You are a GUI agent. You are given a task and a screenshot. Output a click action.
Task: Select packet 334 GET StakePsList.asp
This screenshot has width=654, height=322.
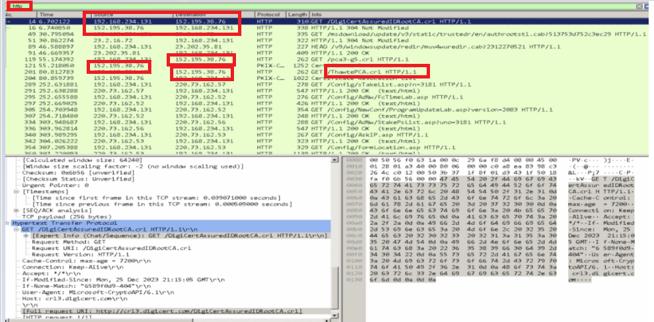tap(326, 122)
